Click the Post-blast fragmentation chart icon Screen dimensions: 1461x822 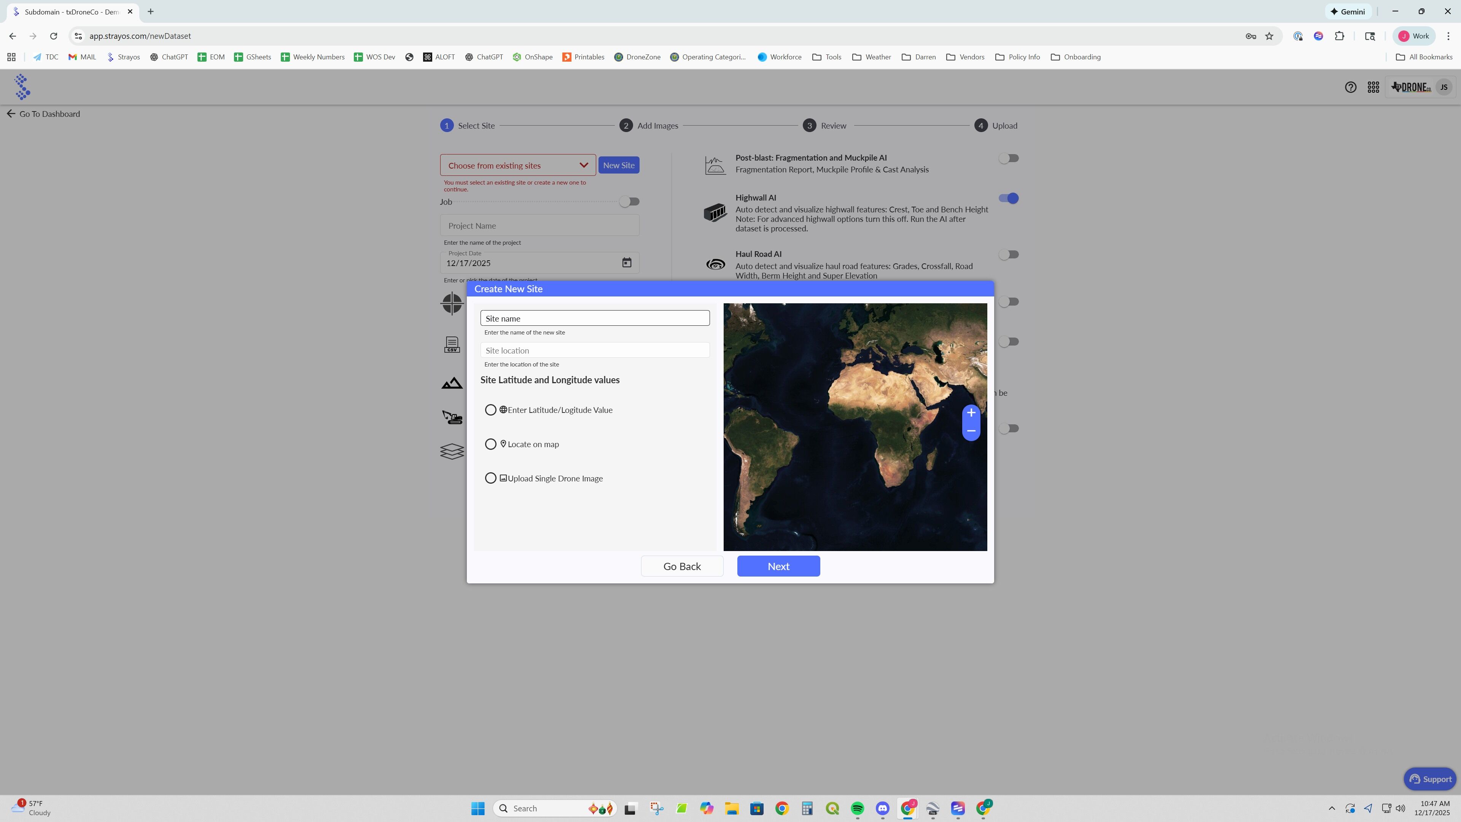tap(715, 166)
